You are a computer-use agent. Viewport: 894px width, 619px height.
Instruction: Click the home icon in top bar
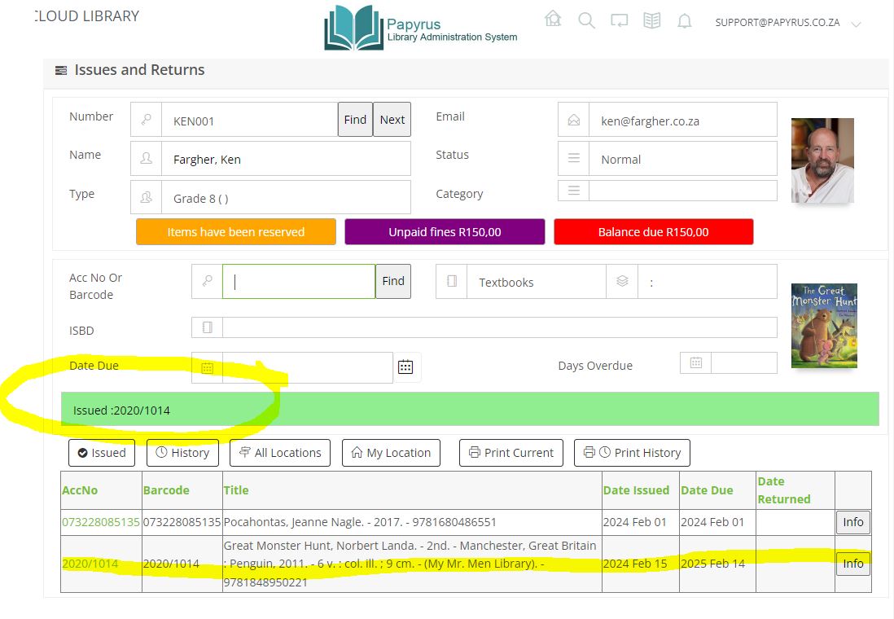553,20
